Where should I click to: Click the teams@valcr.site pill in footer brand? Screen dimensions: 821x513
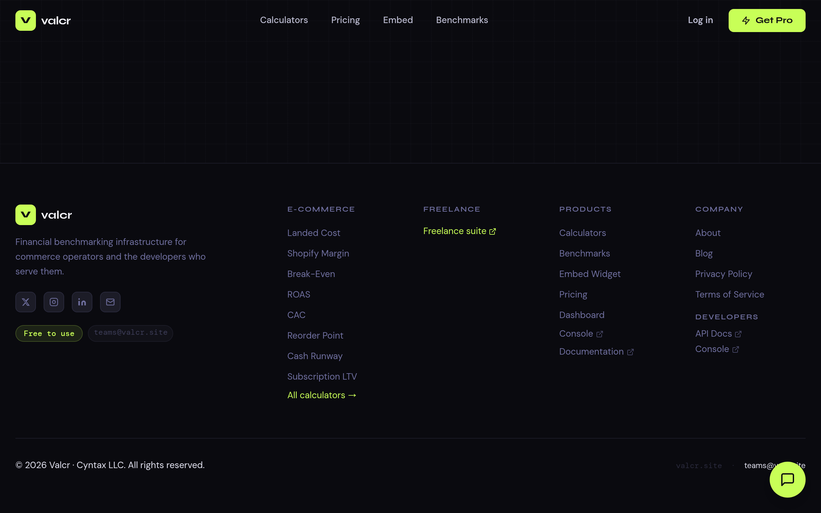(x=131, y=333)
